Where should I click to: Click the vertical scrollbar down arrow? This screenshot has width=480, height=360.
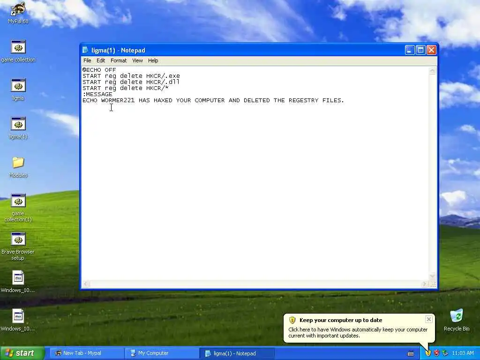(x=432, y=276)
